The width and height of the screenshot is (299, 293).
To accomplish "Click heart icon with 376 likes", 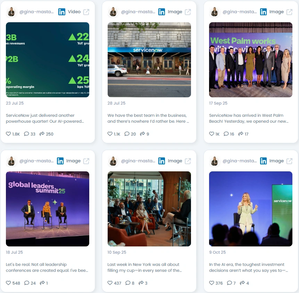I will (212, 283).
